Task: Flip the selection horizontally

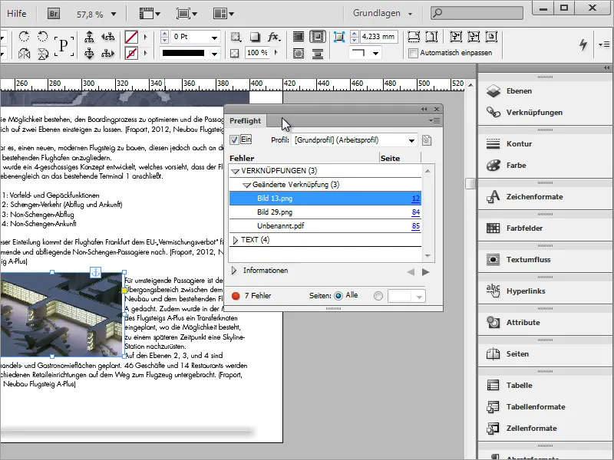Action: 24,53
